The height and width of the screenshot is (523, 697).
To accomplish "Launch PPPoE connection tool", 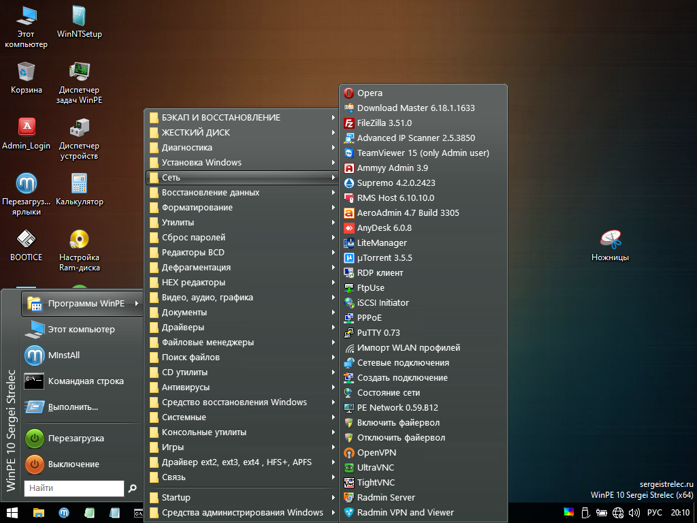I will 423,317.
